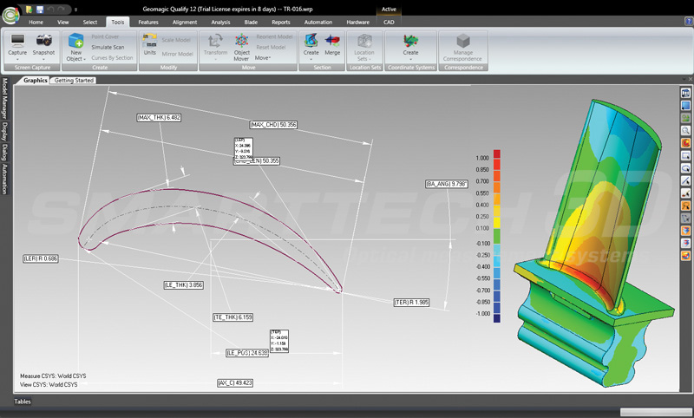
Task: Open the Automation ribbon tab
Action: 318,23
